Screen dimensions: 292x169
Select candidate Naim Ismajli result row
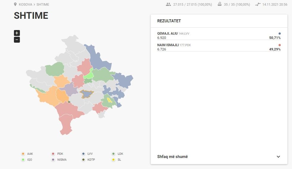coord(219,47)
